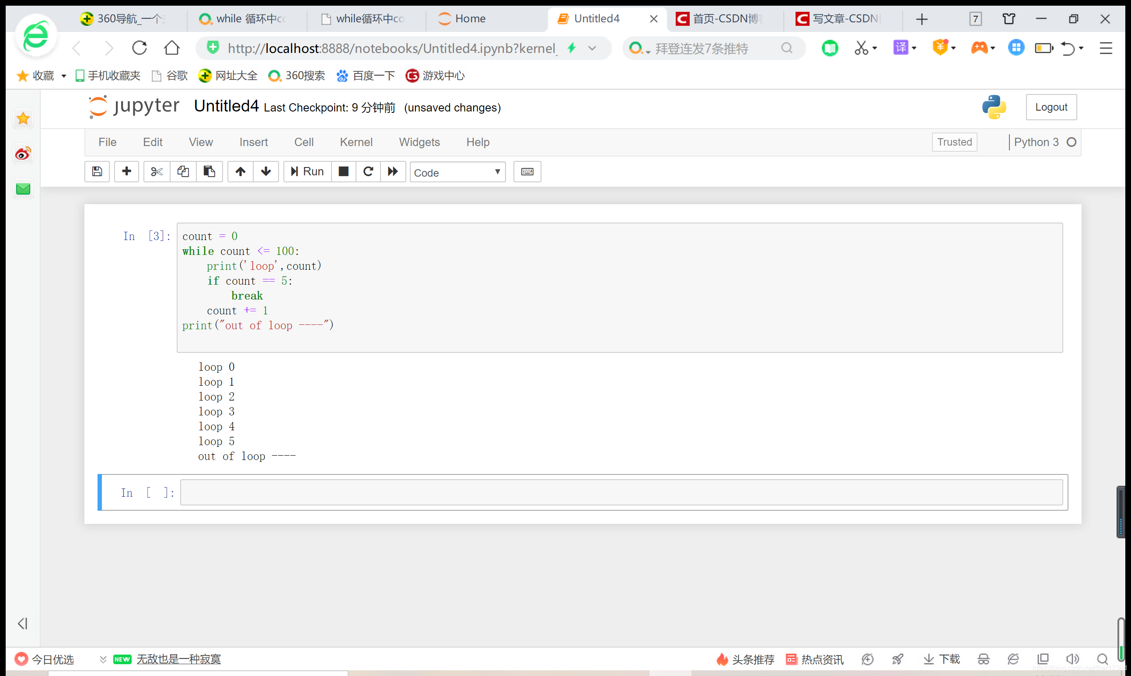Open the favorites star in sidebar
The height and width of the screenshot is (676, 1131).
(23, 118)
